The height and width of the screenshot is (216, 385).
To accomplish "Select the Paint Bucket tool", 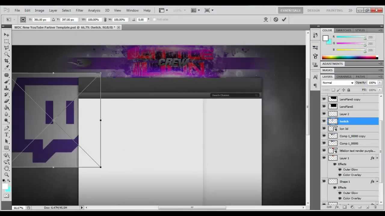I will click(x=6, y=108).
